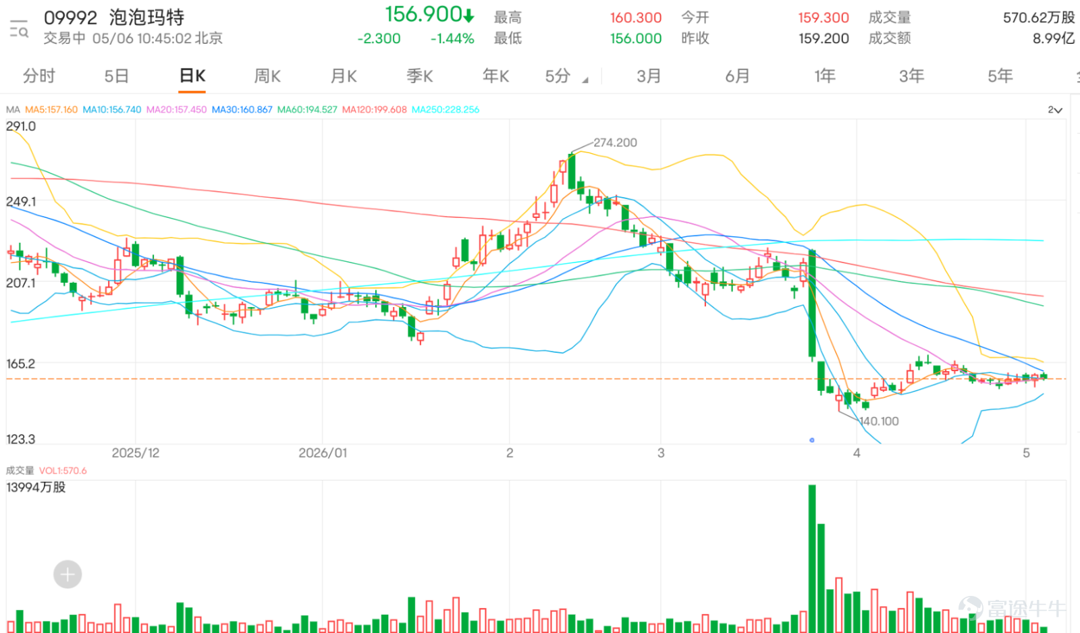The height and width of the screenshot is (633, 1080).
Task: Click the price change -2.300
Action: tap(379, 38)
